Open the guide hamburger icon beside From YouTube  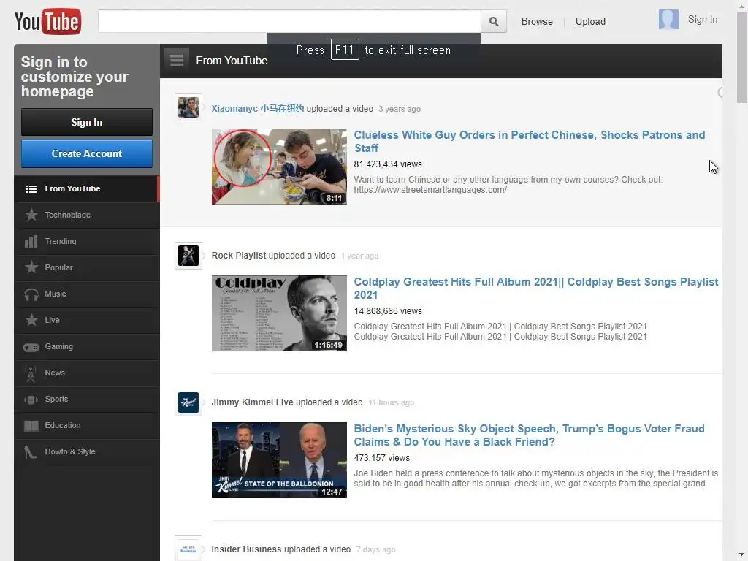tap(177, 61)
